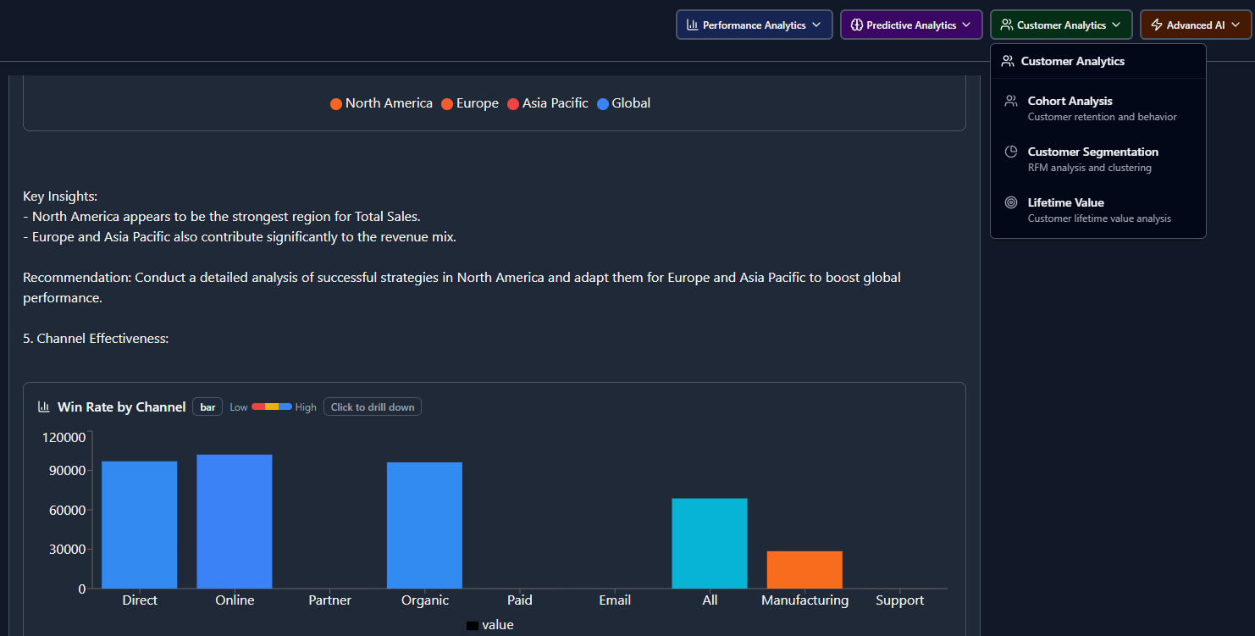The width and height of the screenshot is (1255, 636).
Task: Click the Performance Analytics chart icon
Action: 692,24
